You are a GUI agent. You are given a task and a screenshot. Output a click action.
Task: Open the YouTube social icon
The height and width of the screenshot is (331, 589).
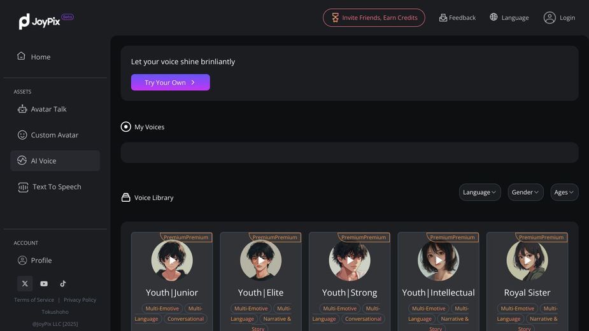(x=44, y=284)
